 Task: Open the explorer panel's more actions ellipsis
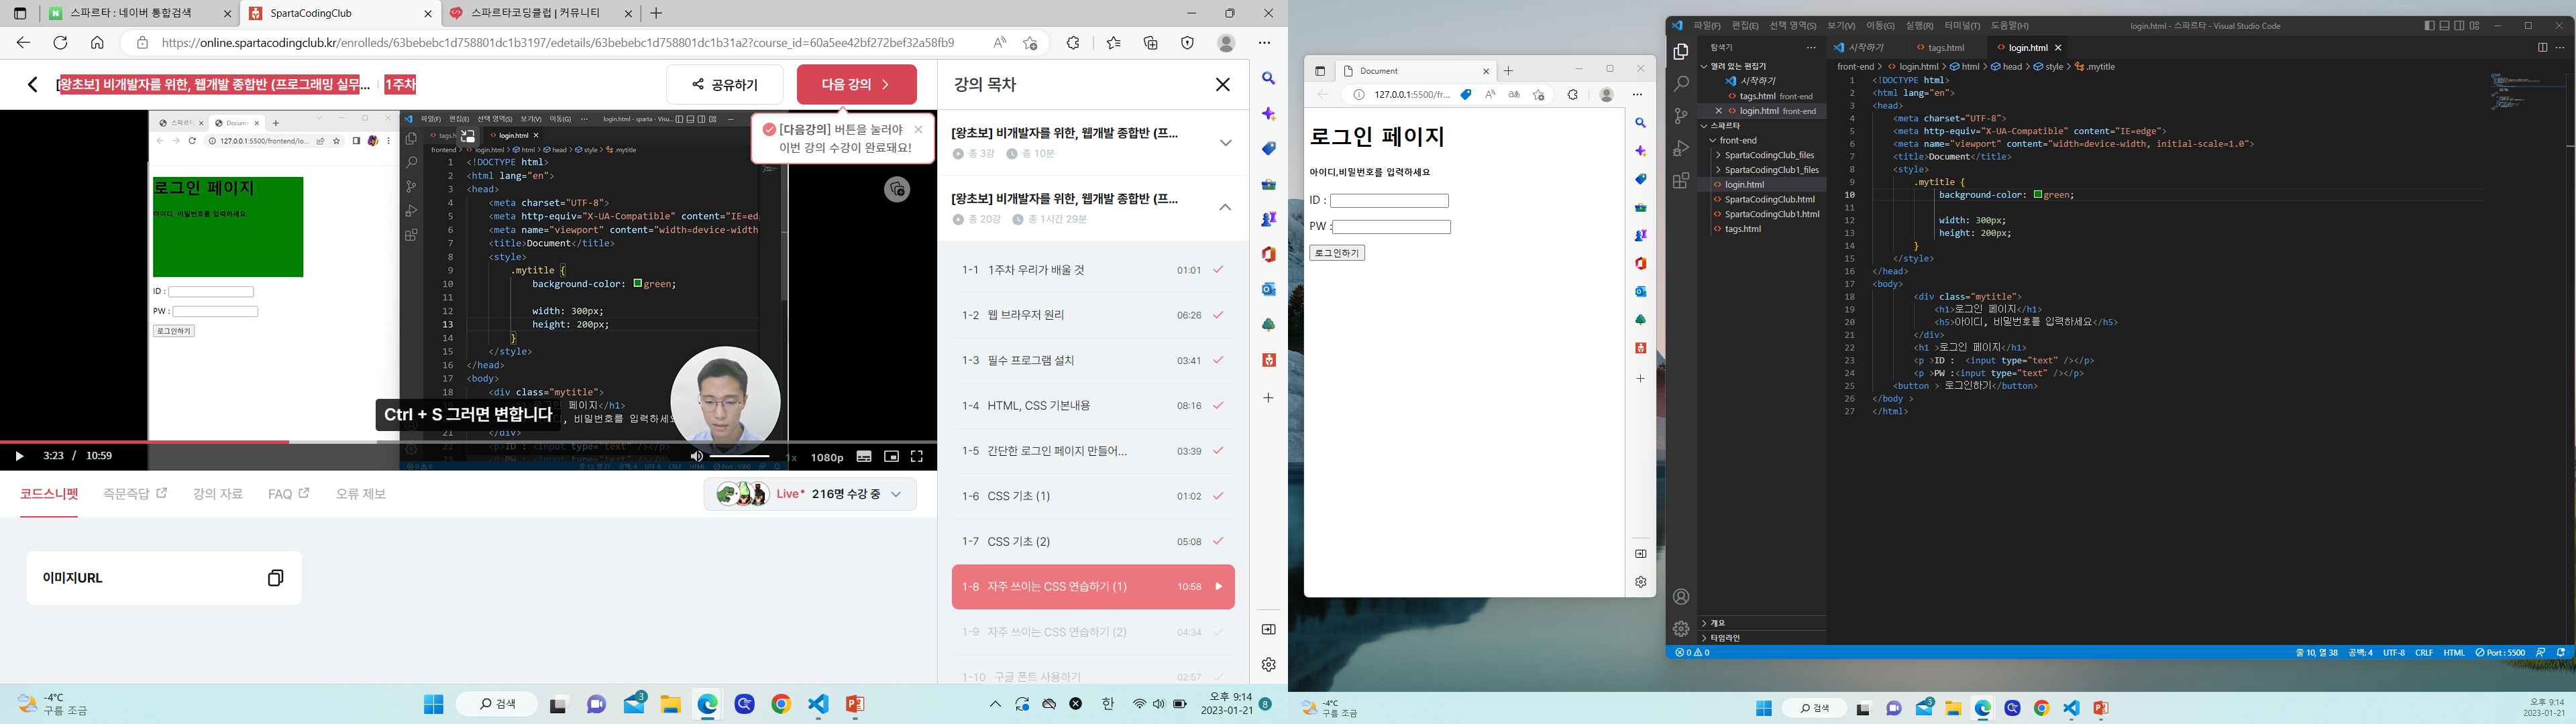point(1811,47)
